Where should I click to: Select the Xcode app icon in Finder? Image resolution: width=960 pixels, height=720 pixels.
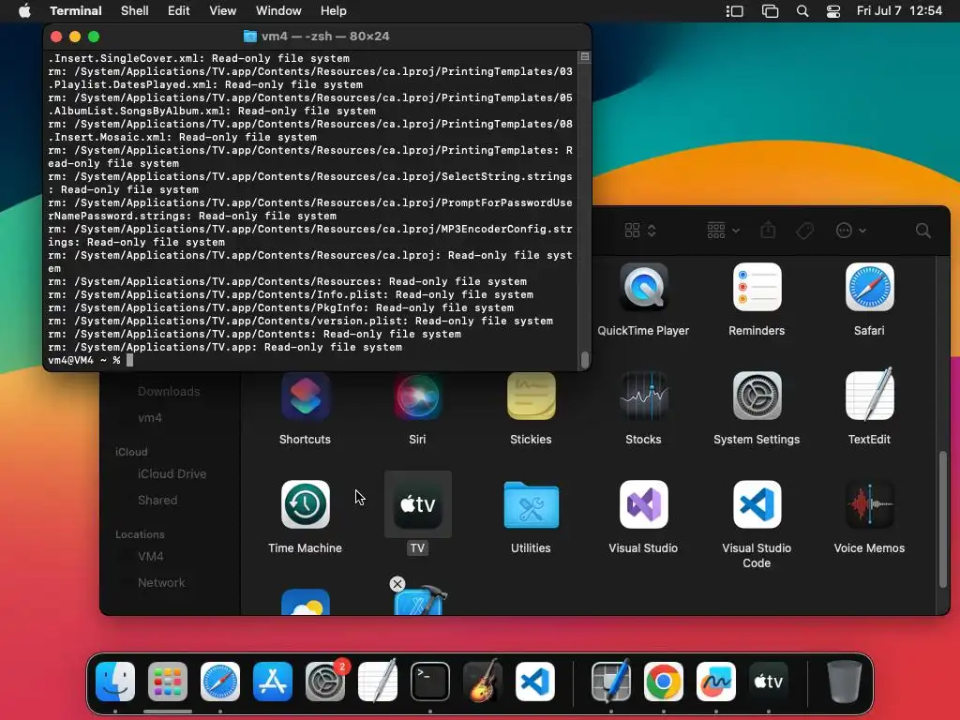coord(420,601)
